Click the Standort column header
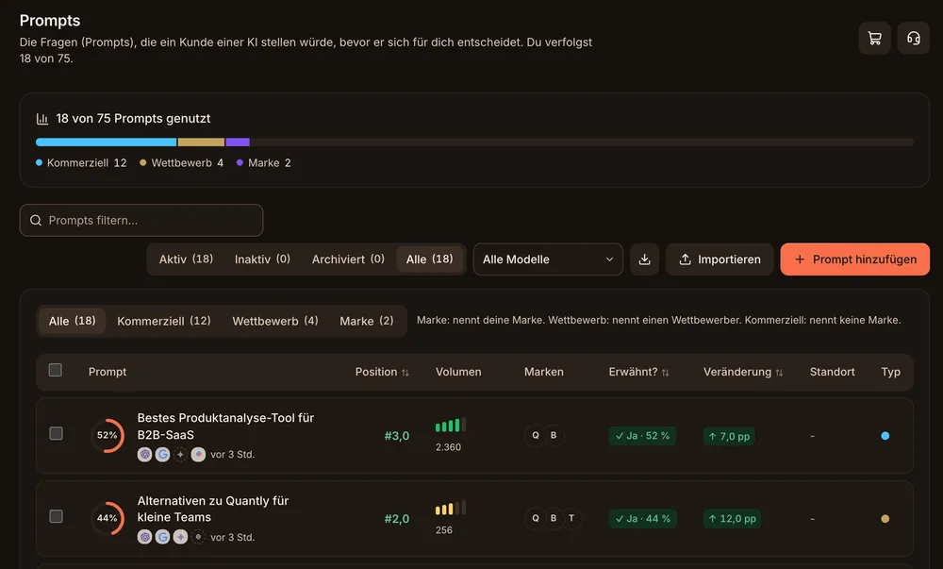Image resolution: width=943 pixels, height=569 pixels. coord(833,372)
